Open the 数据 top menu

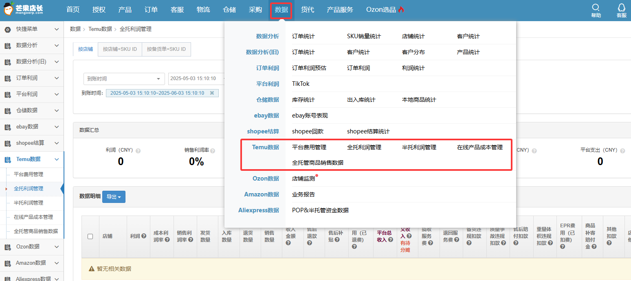281,10
